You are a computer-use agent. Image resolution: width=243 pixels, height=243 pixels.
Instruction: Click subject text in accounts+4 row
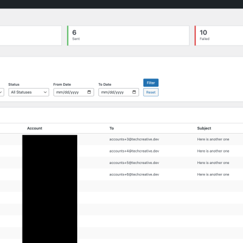[x=213, y=151]
